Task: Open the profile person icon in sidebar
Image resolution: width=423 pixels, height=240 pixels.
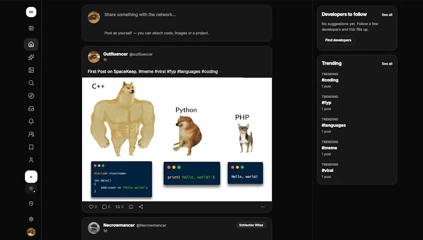Action: 31,160
